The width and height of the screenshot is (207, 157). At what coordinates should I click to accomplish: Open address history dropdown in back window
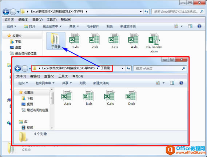click(140, 12)
